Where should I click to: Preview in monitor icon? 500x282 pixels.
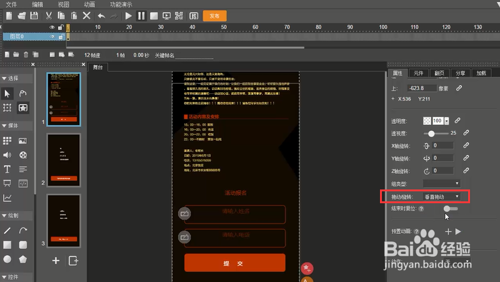(166, 16)
